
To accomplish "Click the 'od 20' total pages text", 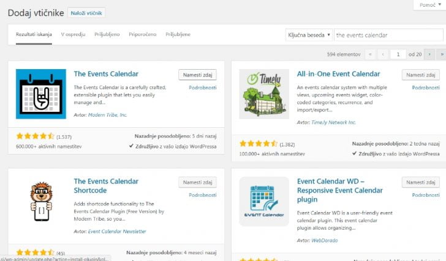I will point(415,54).
